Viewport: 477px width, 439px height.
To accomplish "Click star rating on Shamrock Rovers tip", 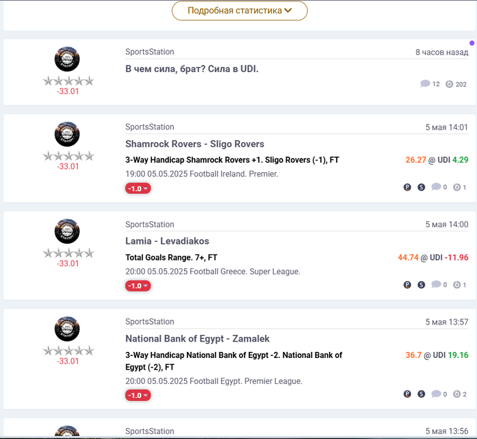I will (68, 156).
